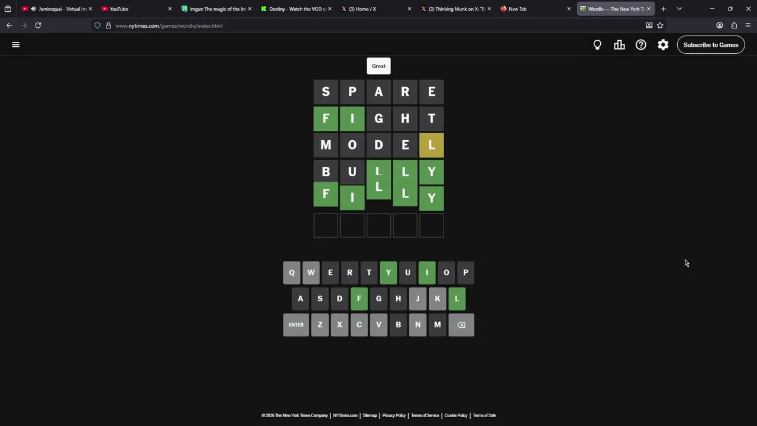Click the Subscribe to Games button

pos(711,45)
